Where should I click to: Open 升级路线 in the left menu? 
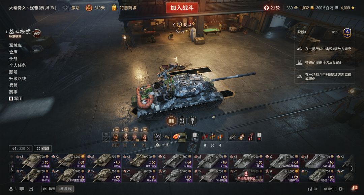[x=18, y=79]
